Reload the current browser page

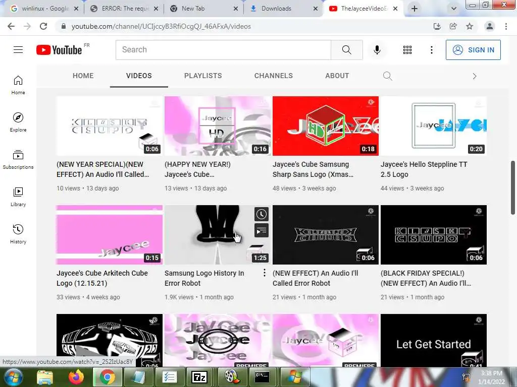43,26
